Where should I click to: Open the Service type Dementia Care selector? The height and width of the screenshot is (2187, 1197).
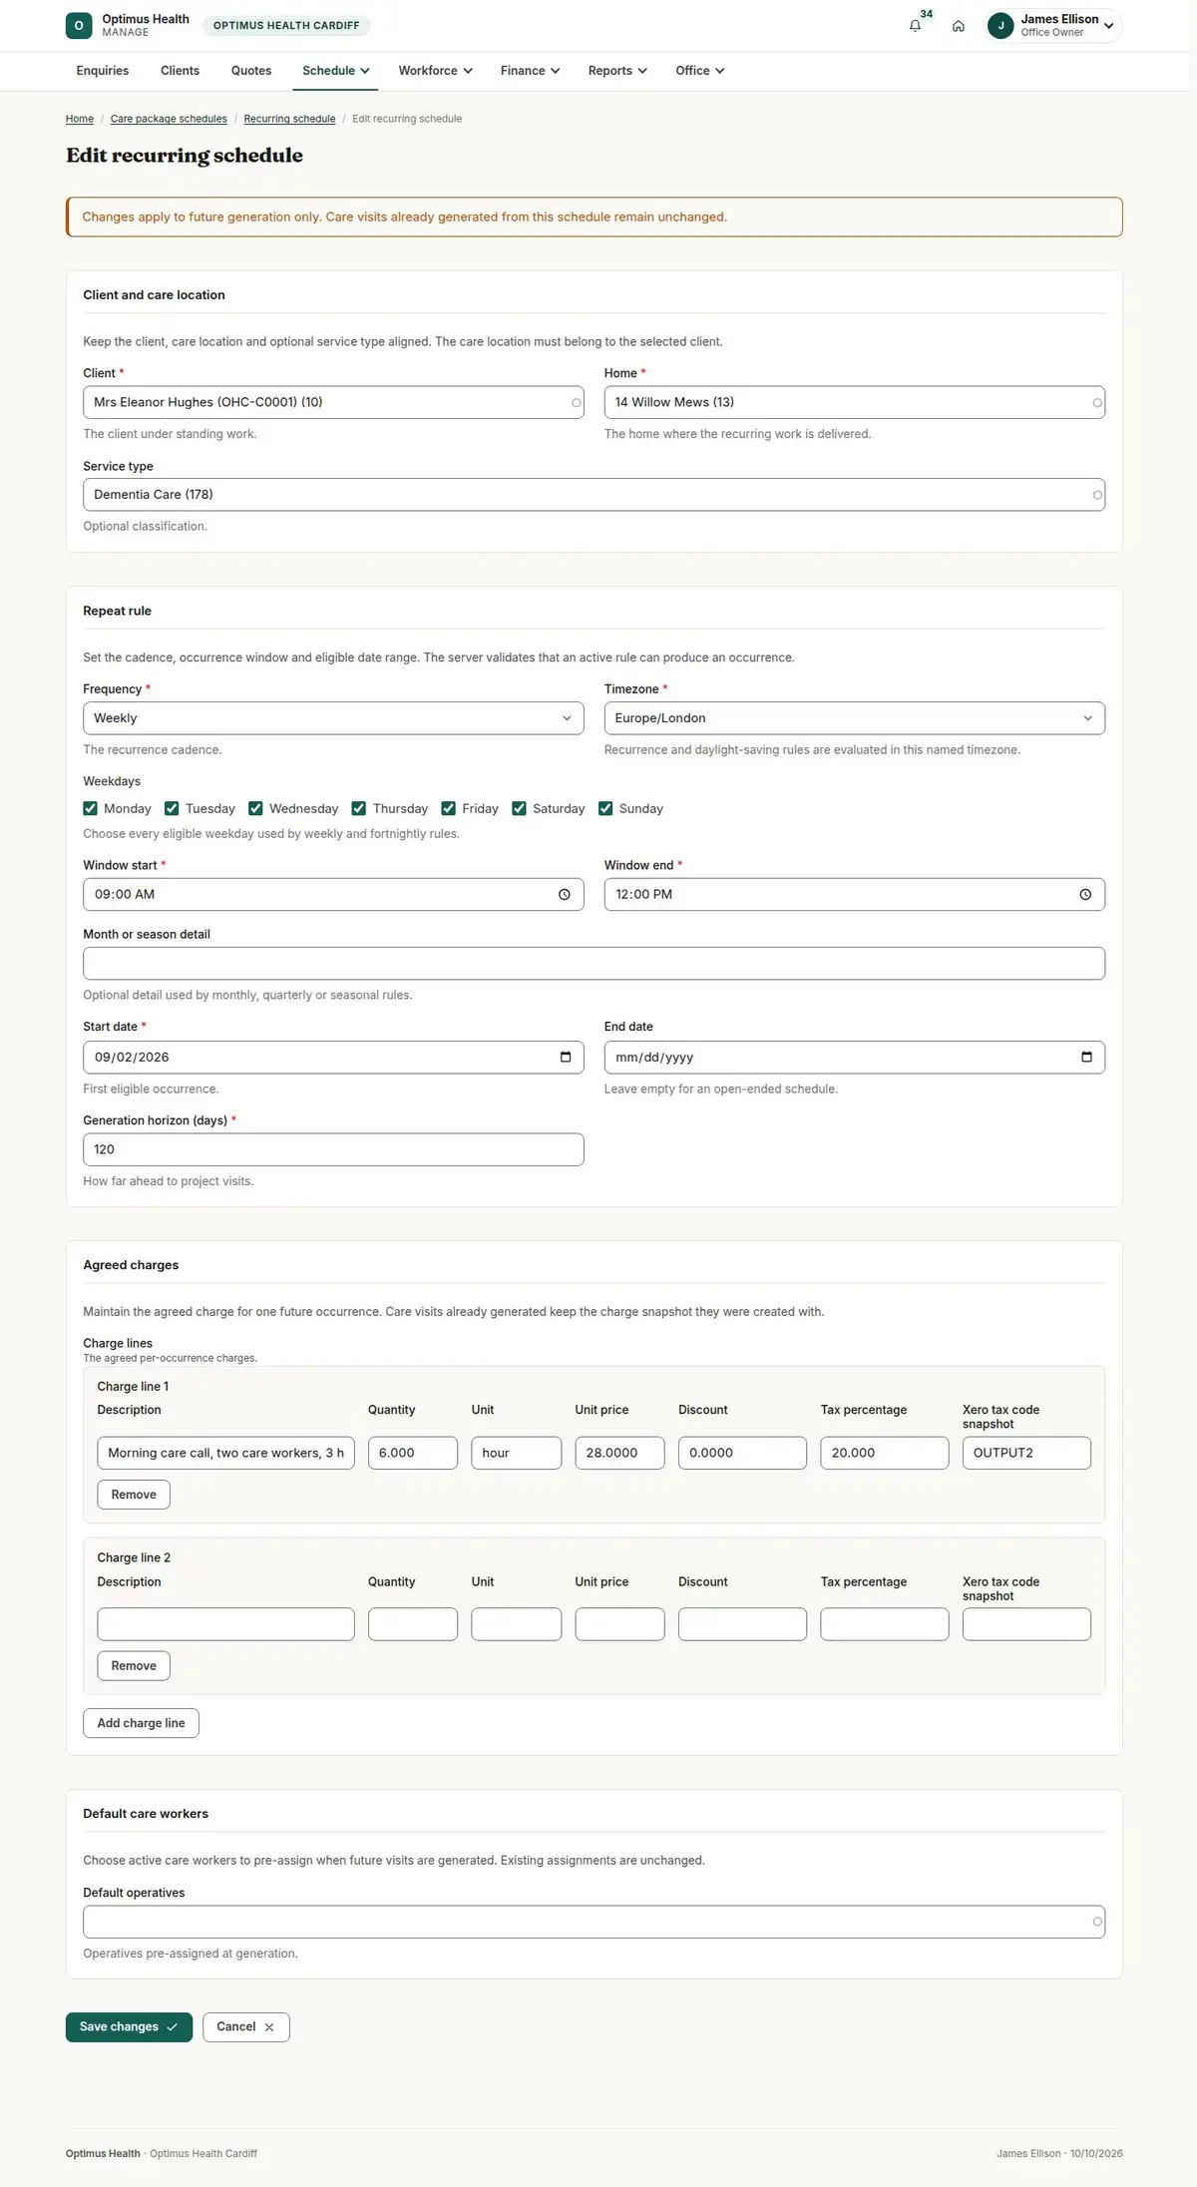594,495
